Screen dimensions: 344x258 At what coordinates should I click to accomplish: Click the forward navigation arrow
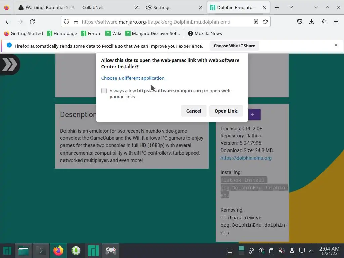20,21
